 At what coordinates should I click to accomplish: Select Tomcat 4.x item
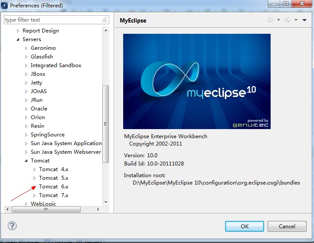point(53,169)
